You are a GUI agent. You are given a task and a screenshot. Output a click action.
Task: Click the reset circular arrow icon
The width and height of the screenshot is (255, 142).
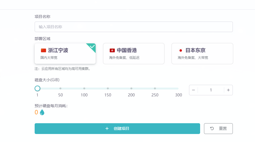(212, 128)
